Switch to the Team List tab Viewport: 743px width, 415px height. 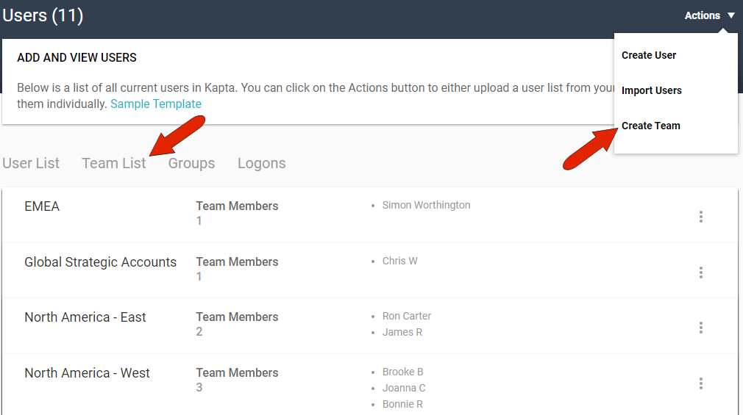coord(114,163)
